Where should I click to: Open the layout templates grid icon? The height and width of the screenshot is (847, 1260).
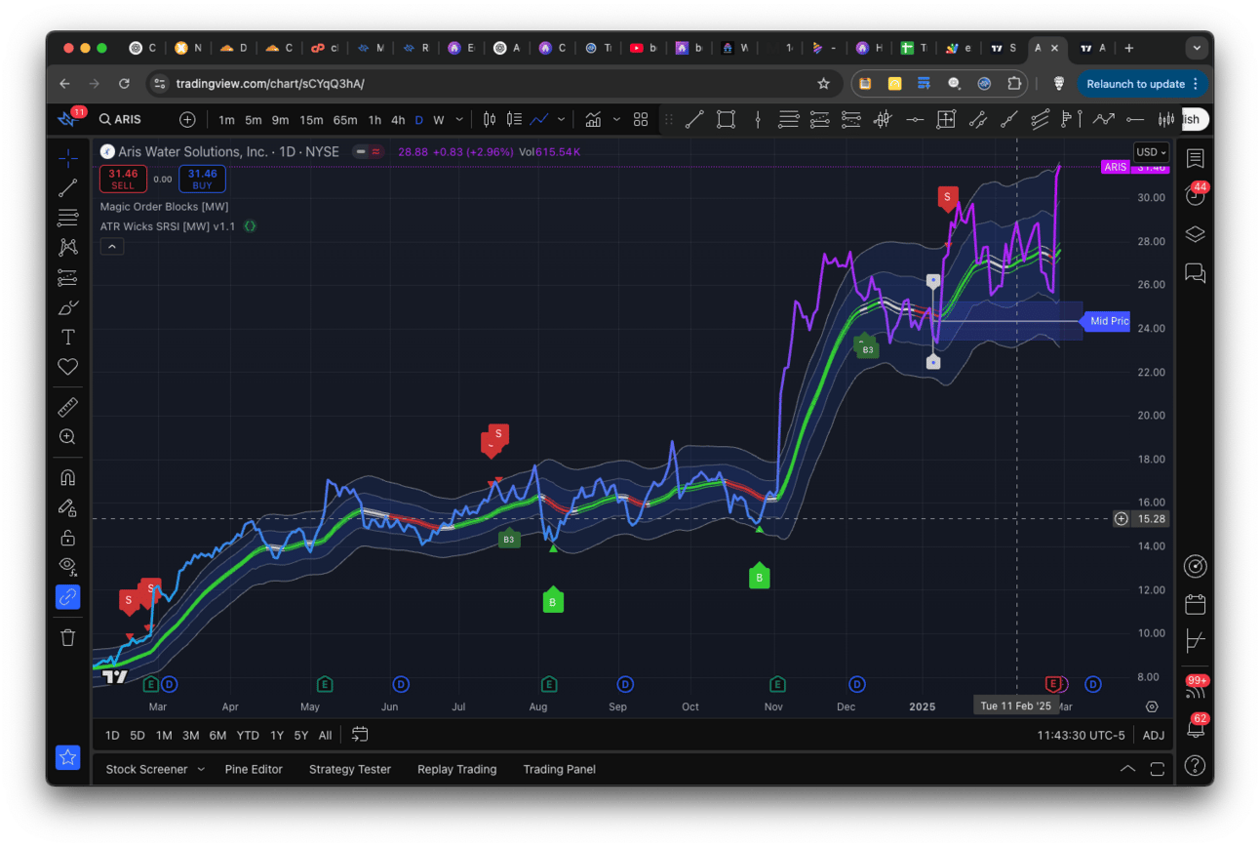(x=641, y=120)
